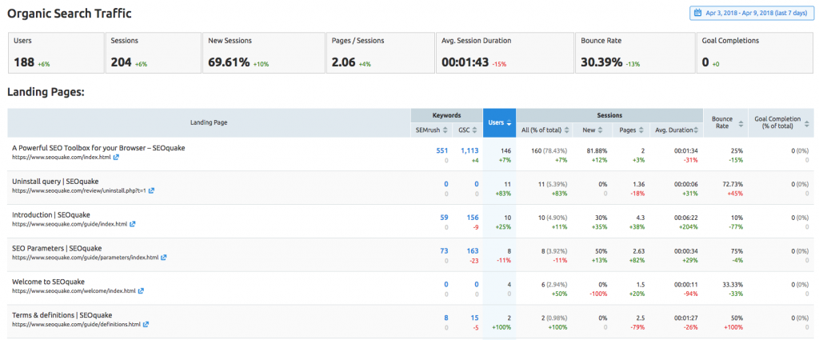Select the Sessions 204 summary card

click(153, 53)
